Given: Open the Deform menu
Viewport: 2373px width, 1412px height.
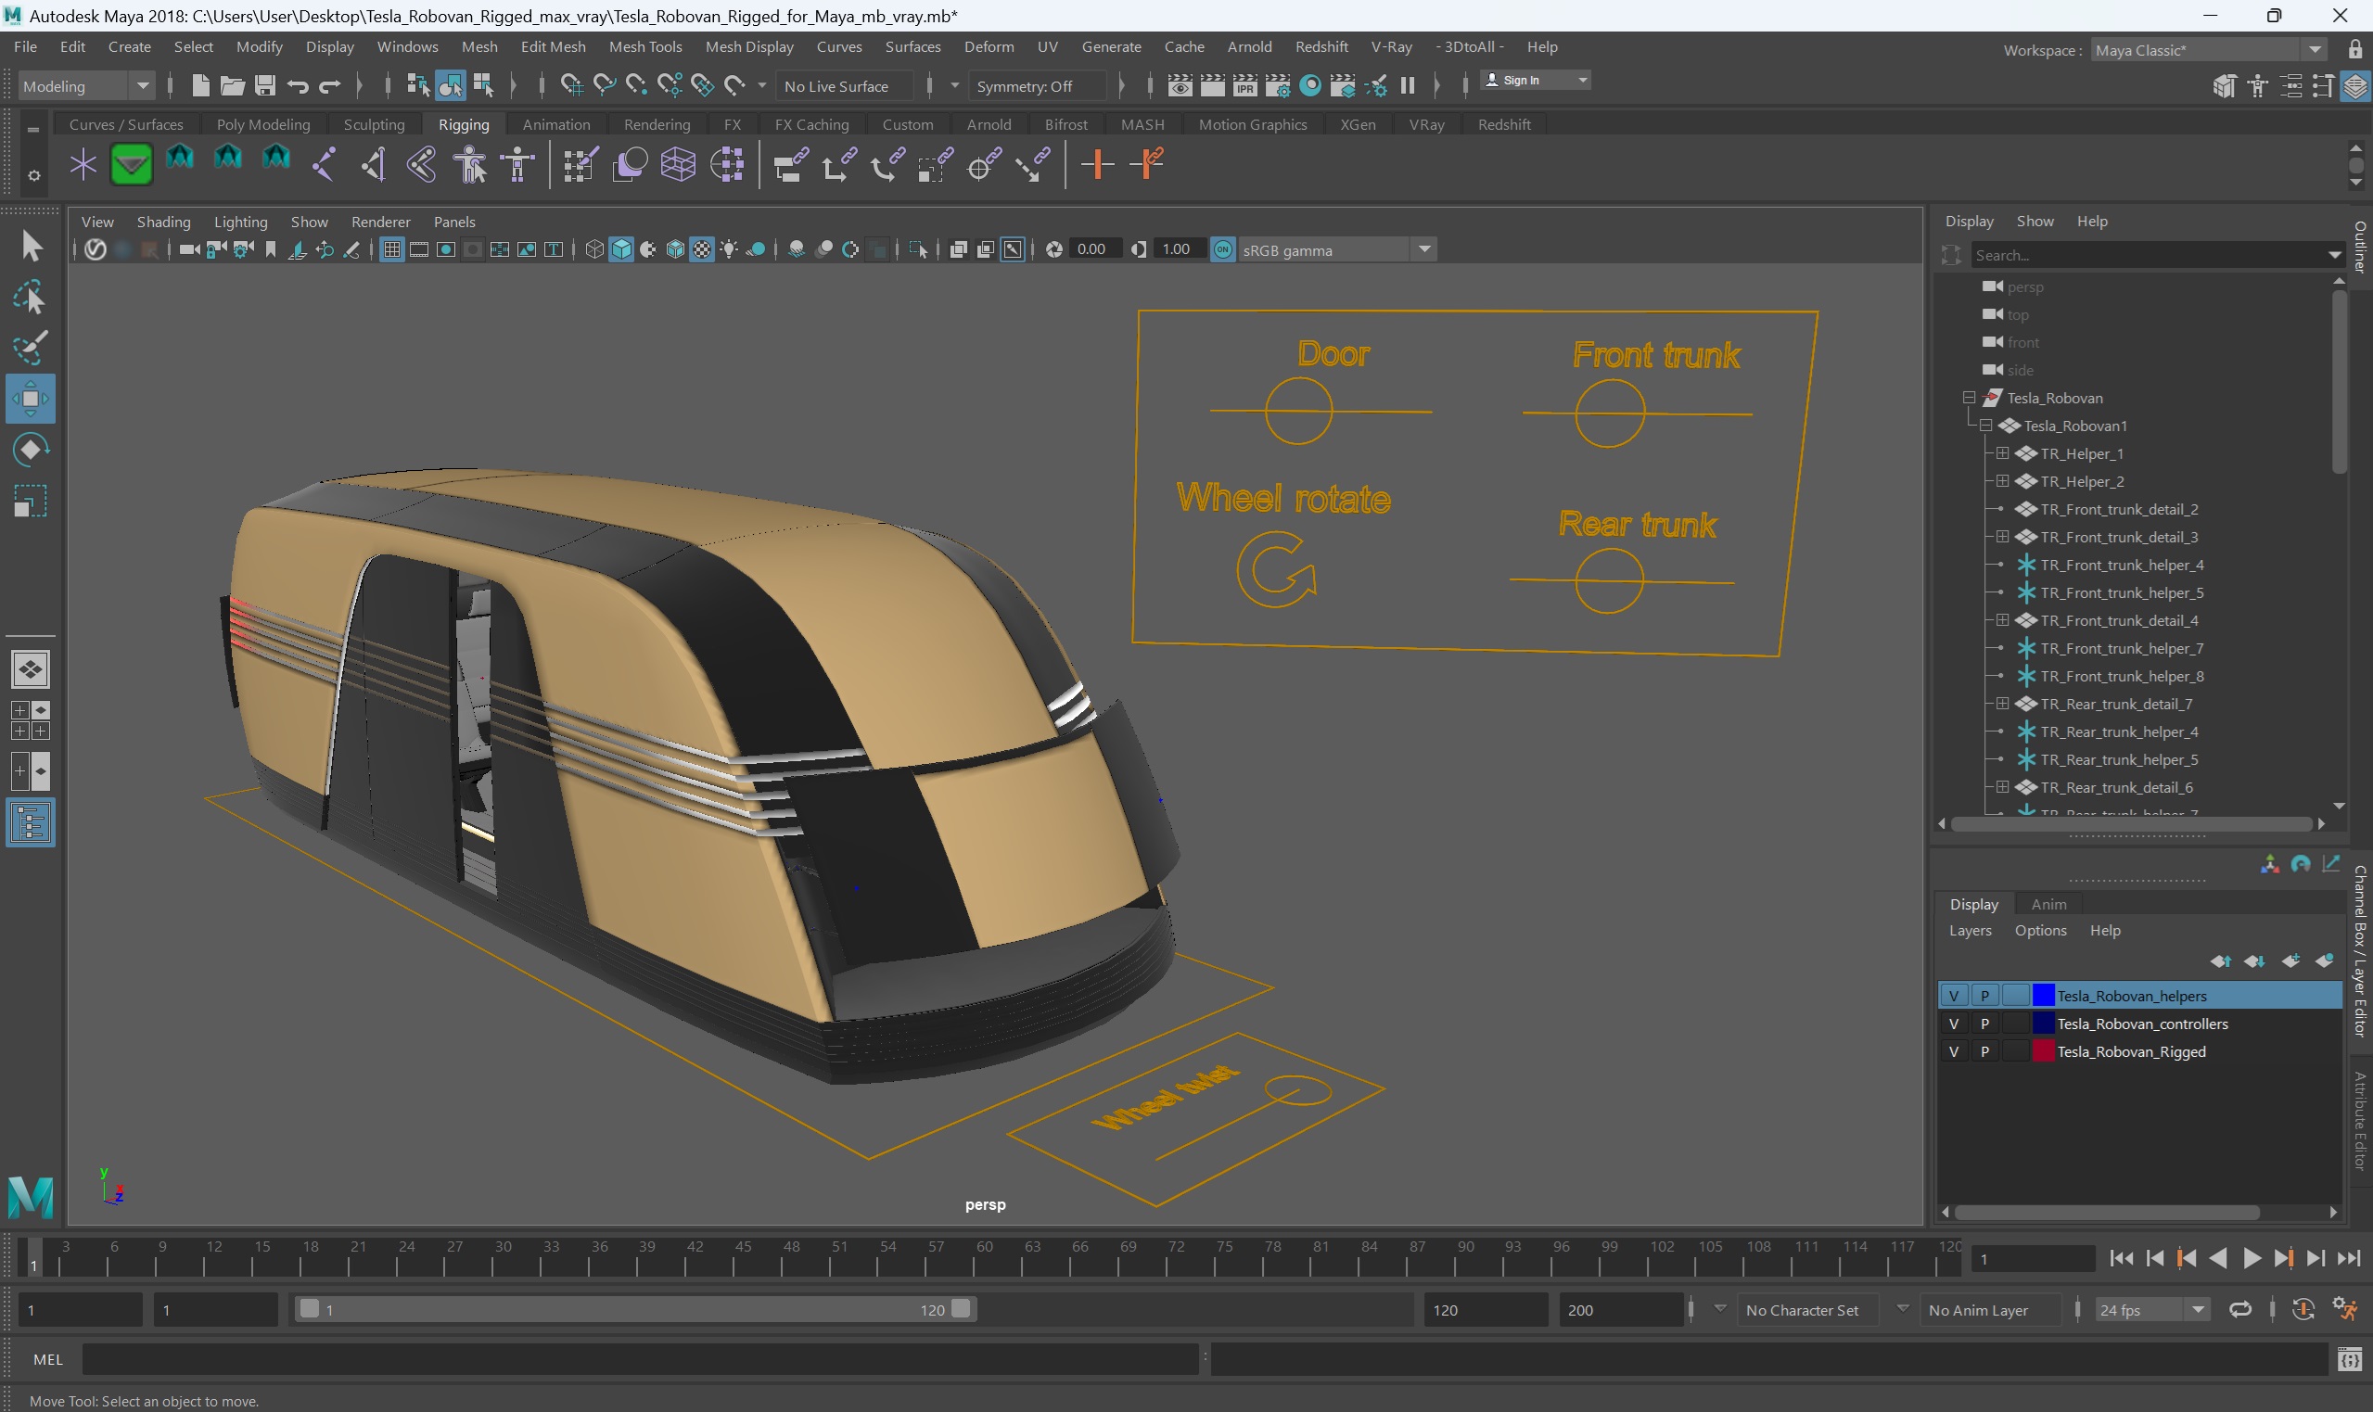Looking at the screenshot, I should (988, 46).
